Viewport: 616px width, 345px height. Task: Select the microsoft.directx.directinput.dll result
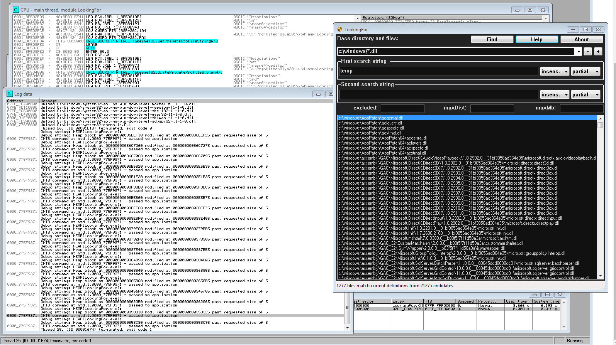pyautogui.click(x=467, y=218)
